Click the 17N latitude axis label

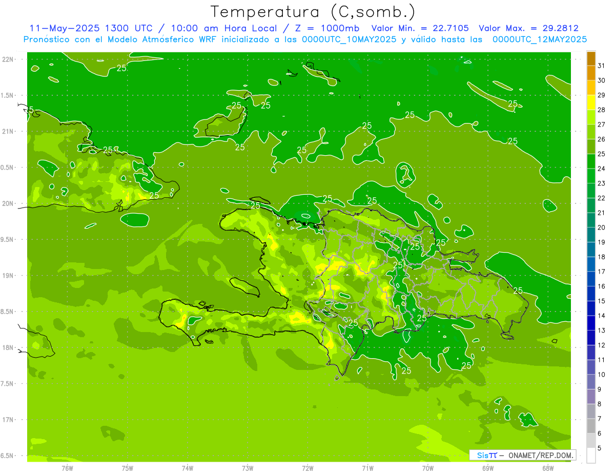[8, 420]
